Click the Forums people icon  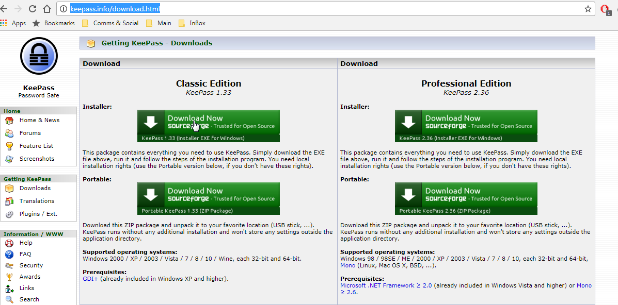pyautogui.click(x=9, y=133)
